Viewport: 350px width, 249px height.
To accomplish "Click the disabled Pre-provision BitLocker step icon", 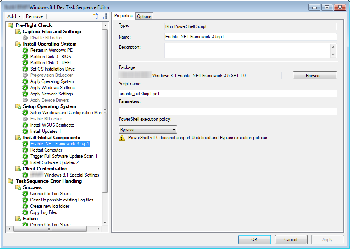I will coord(25,75).
